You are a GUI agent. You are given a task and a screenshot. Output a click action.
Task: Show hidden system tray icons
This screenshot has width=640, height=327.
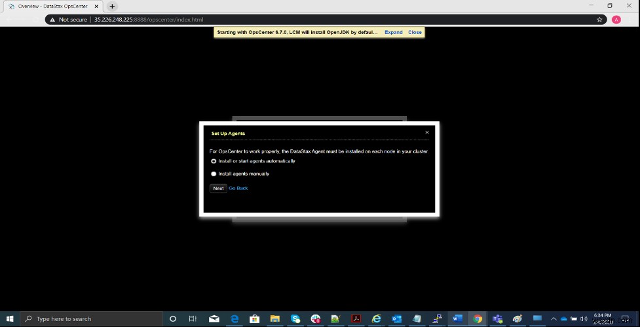tap(554, 319)
